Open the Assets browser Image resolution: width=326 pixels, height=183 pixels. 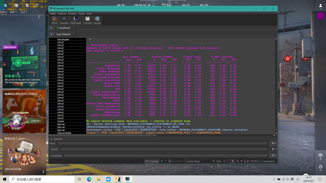[97, 20]
